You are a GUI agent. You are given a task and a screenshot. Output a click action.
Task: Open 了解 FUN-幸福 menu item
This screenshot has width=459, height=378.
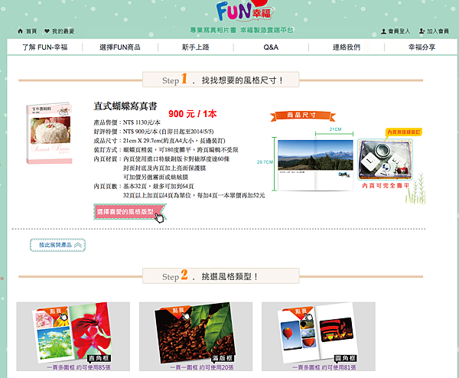45,47
